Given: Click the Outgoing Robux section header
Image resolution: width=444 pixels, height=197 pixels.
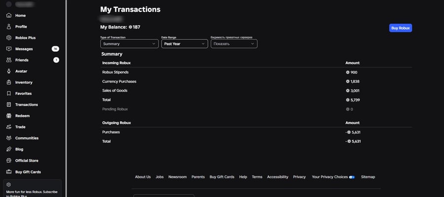Looking at the screenshot, I should (116, 123).
